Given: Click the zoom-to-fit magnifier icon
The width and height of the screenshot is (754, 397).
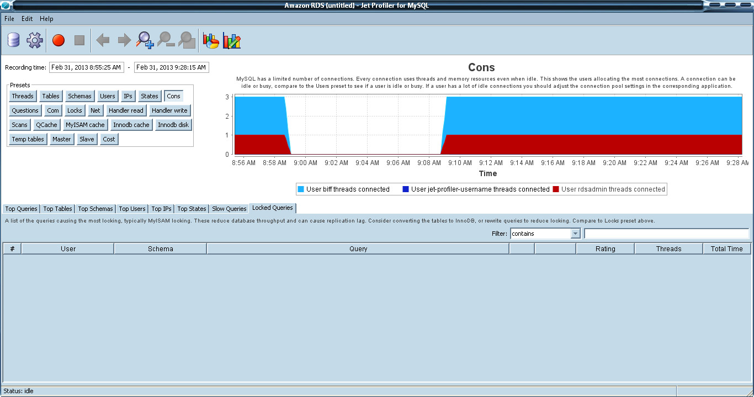Looking at the screenshot, I should coord(187,40).
